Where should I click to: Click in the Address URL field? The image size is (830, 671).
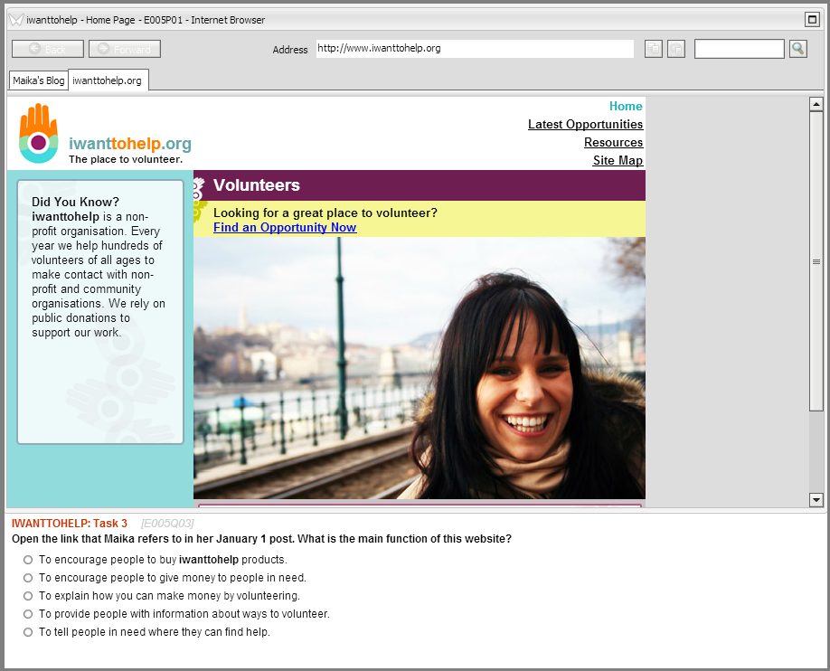coord(475,49)
